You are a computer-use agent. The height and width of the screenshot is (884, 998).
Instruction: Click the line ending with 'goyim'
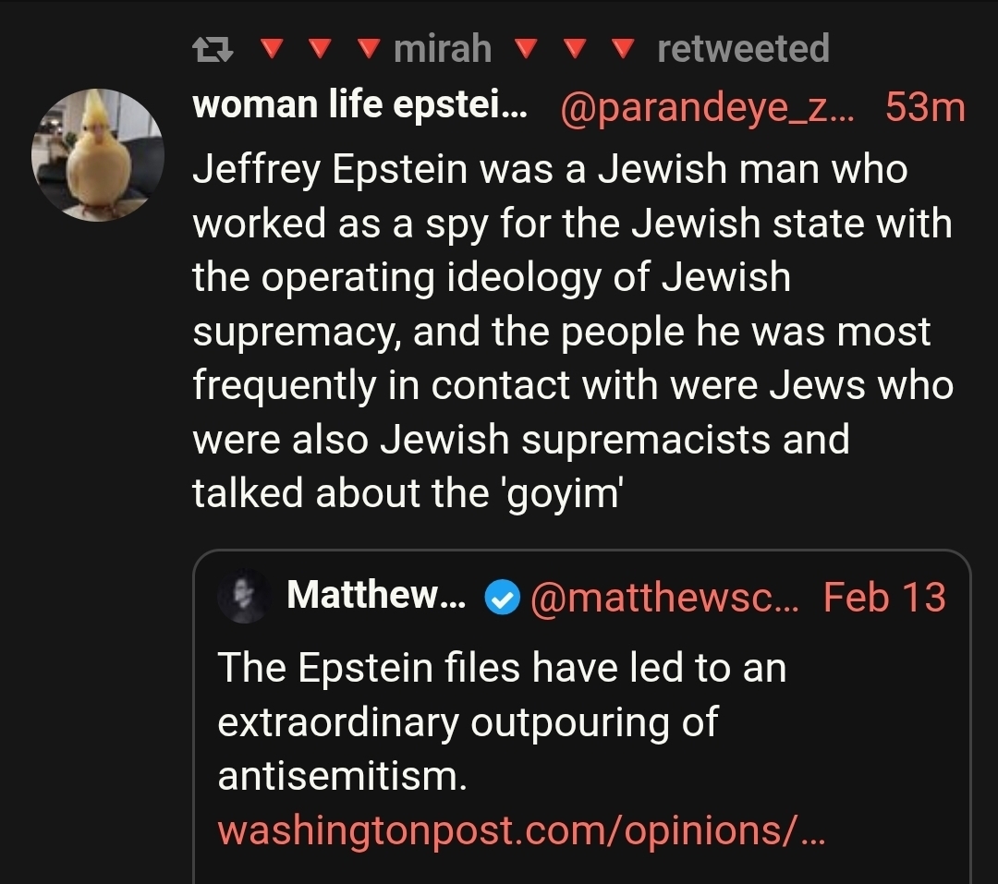(408, 492)
